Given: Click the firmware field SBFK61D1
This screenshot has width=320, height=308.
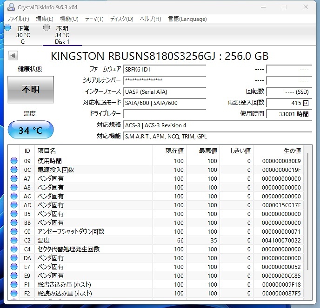Looking at the screenshot, I should pyautogui.click(x=165, y=70).
